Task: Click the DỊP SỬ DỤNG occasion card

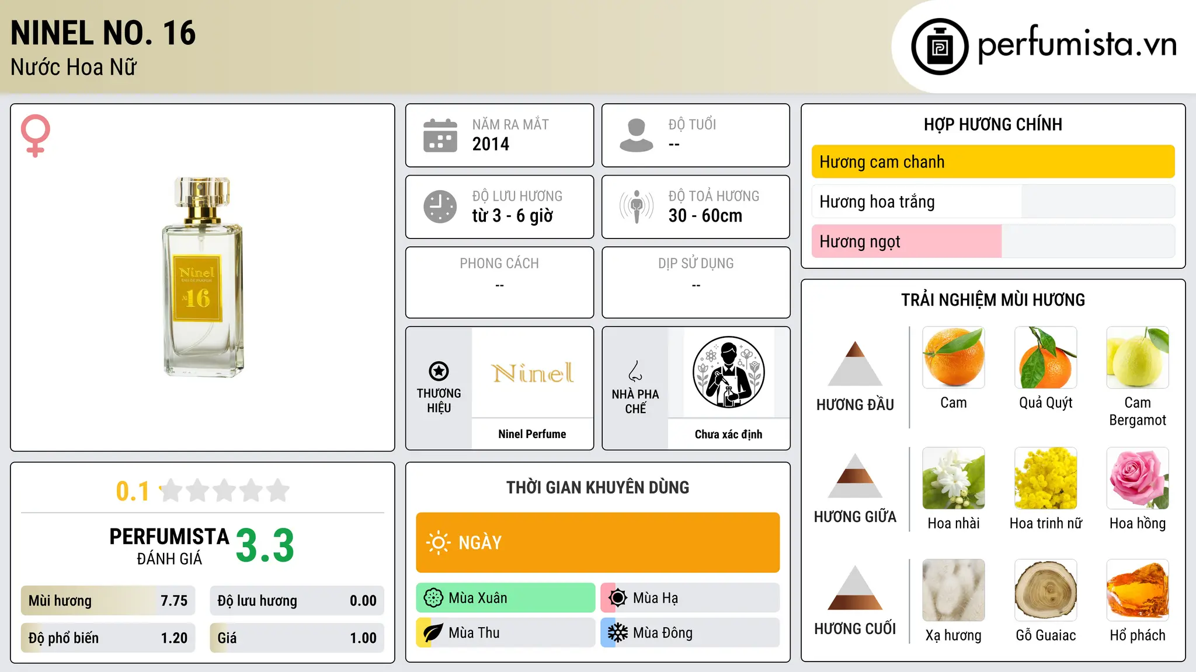Action: point(696,282)
